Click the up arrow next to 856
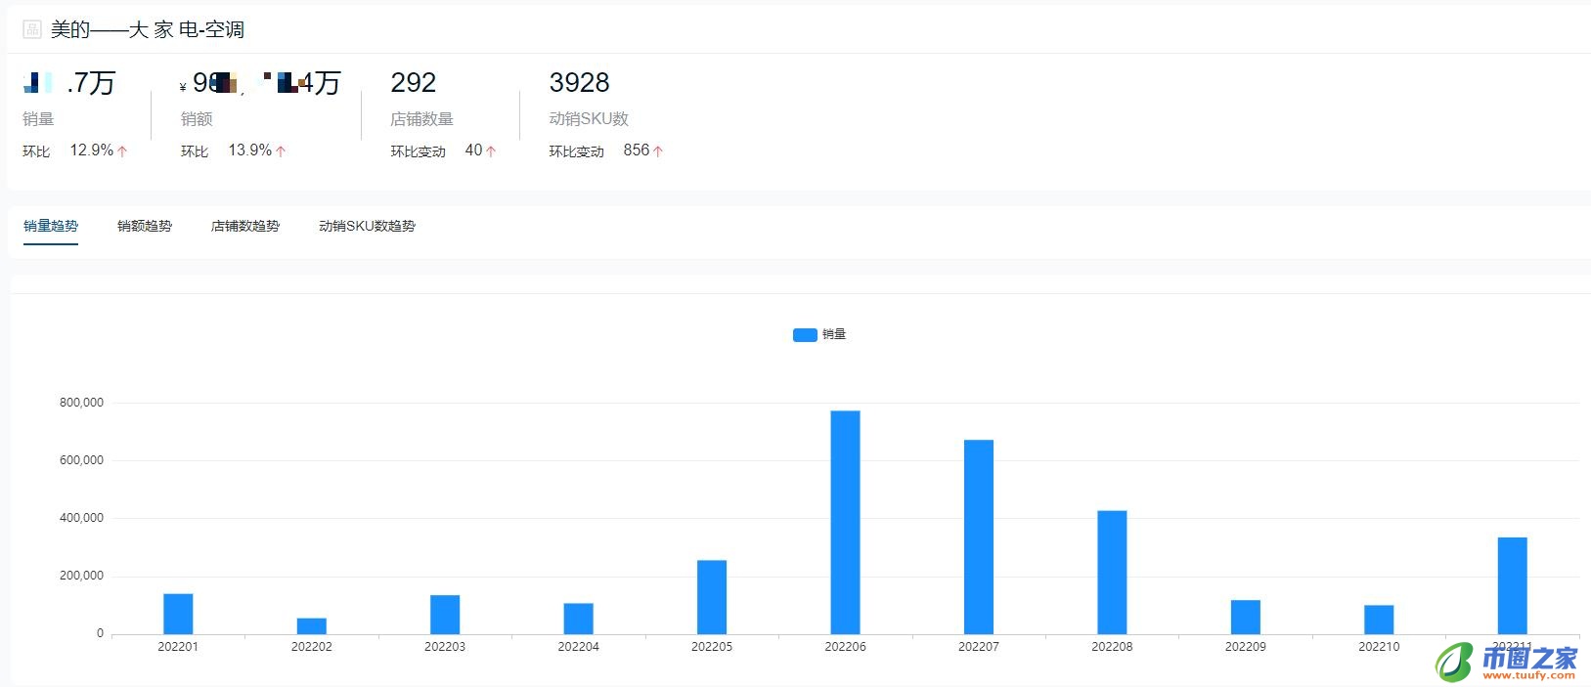This screenshot has width=1591, height=687. tap(658, 151)
